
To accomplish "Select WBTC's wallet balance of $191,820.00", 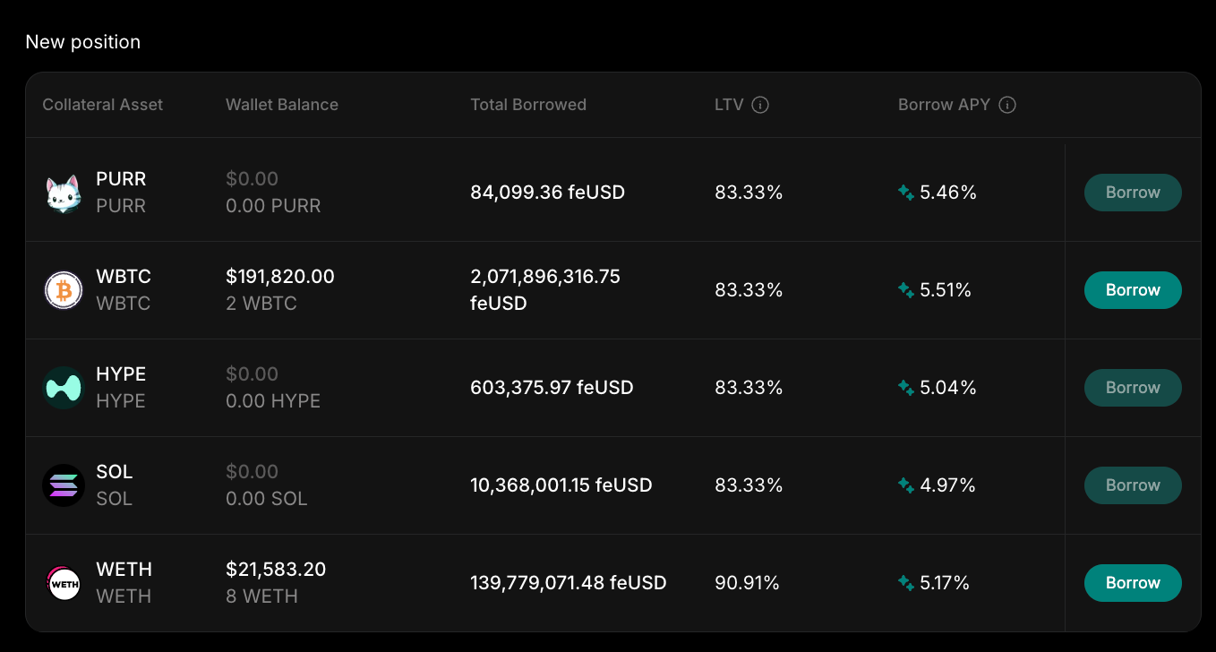I will point(280,276).
